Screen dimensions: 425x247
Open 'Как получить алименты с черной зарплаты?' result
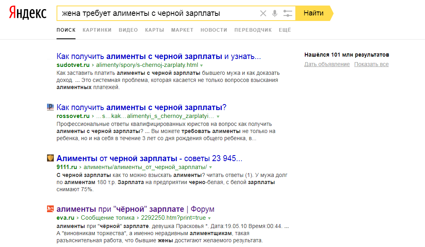(141, 107)
